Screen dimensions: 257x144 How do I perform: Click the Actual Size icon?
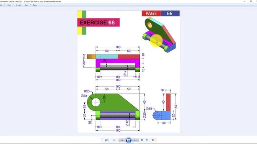(x=114, y=140)
